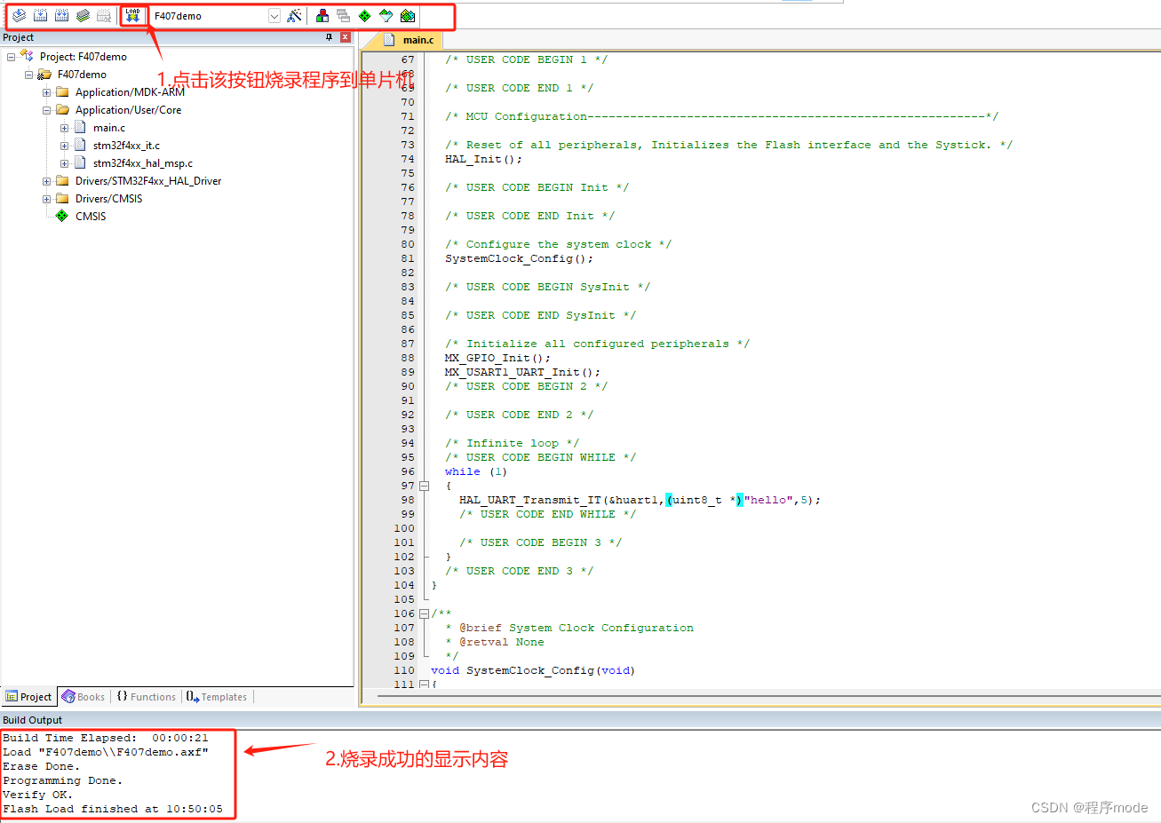Viewport: 1161px width, 823px height.
Task: Open the Pack Installer icon
Action: point(408,16)
